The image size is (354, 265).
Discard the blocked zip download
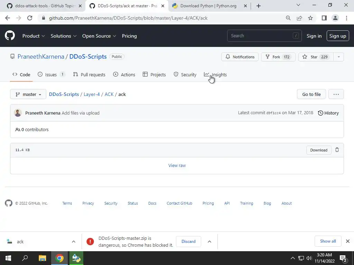point(188,241)
